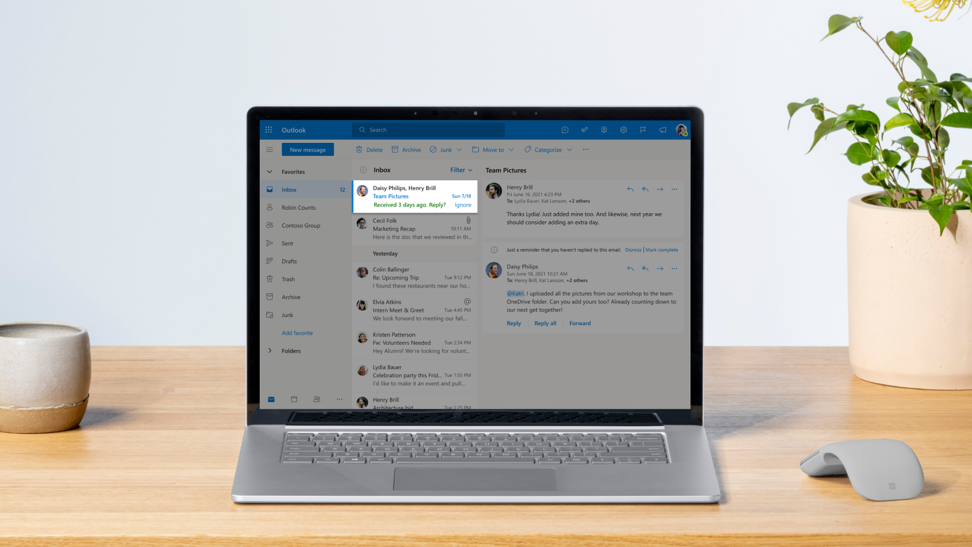Click the Reply All button in email thread
The height and width of the screenshot is (547, 972).
coord(545,323)
